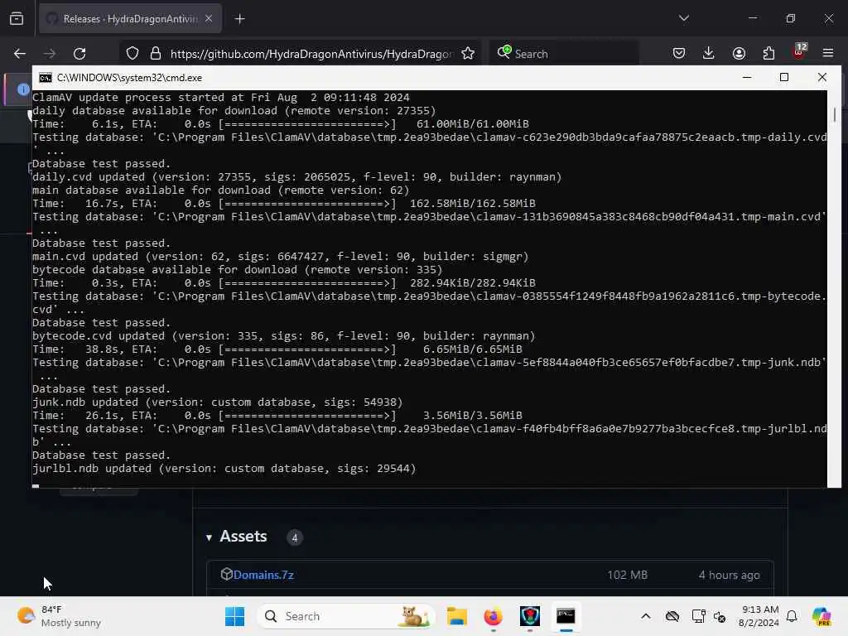Collapse the Assets section triangle

pyautogui.click(x=209, y=537)
